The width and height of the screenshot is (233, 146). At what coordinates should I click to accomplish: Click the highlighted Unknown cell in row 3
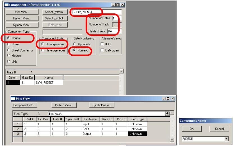[138, 134]
